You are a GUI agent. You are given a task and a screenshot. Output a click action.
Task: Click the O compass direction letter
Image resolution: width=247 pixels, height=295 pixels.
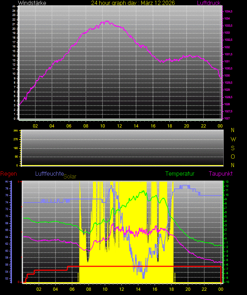(x=233, y=157)
